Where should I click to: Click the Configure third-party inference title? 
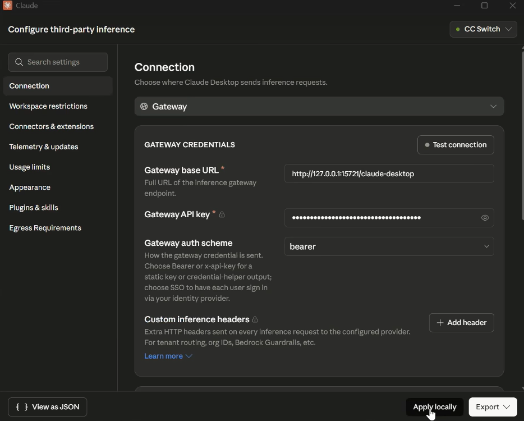tap(71, 29)
